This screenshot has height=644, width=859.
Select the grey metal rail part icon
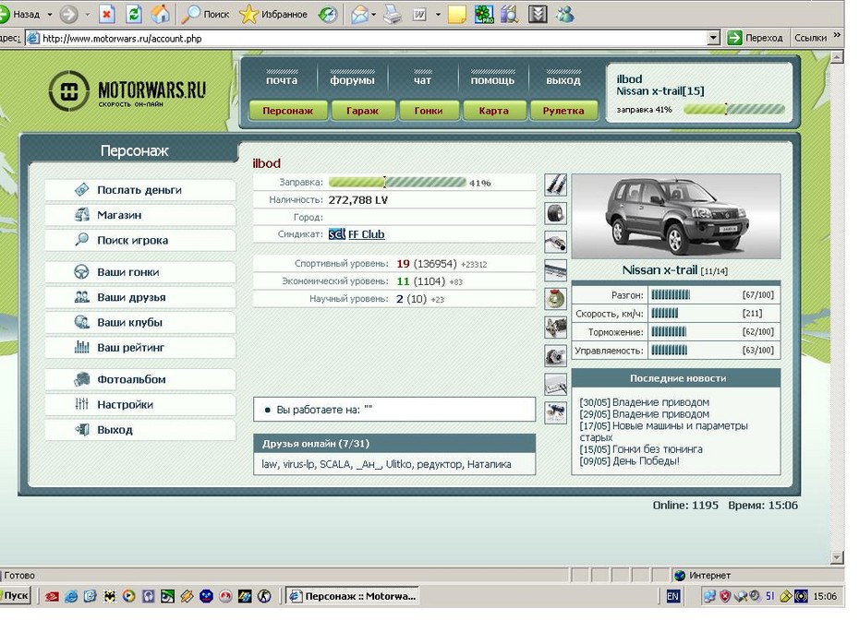pos(555,270)
